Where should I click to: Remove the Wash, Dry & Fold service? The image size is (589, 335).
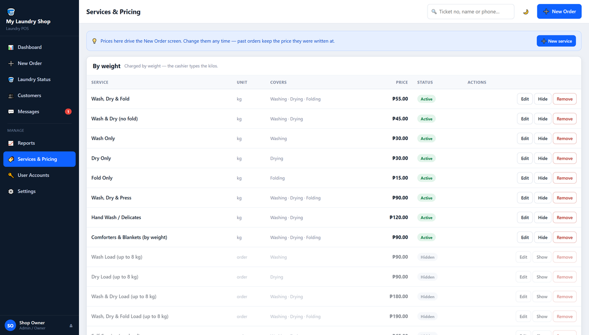(564, 99)
